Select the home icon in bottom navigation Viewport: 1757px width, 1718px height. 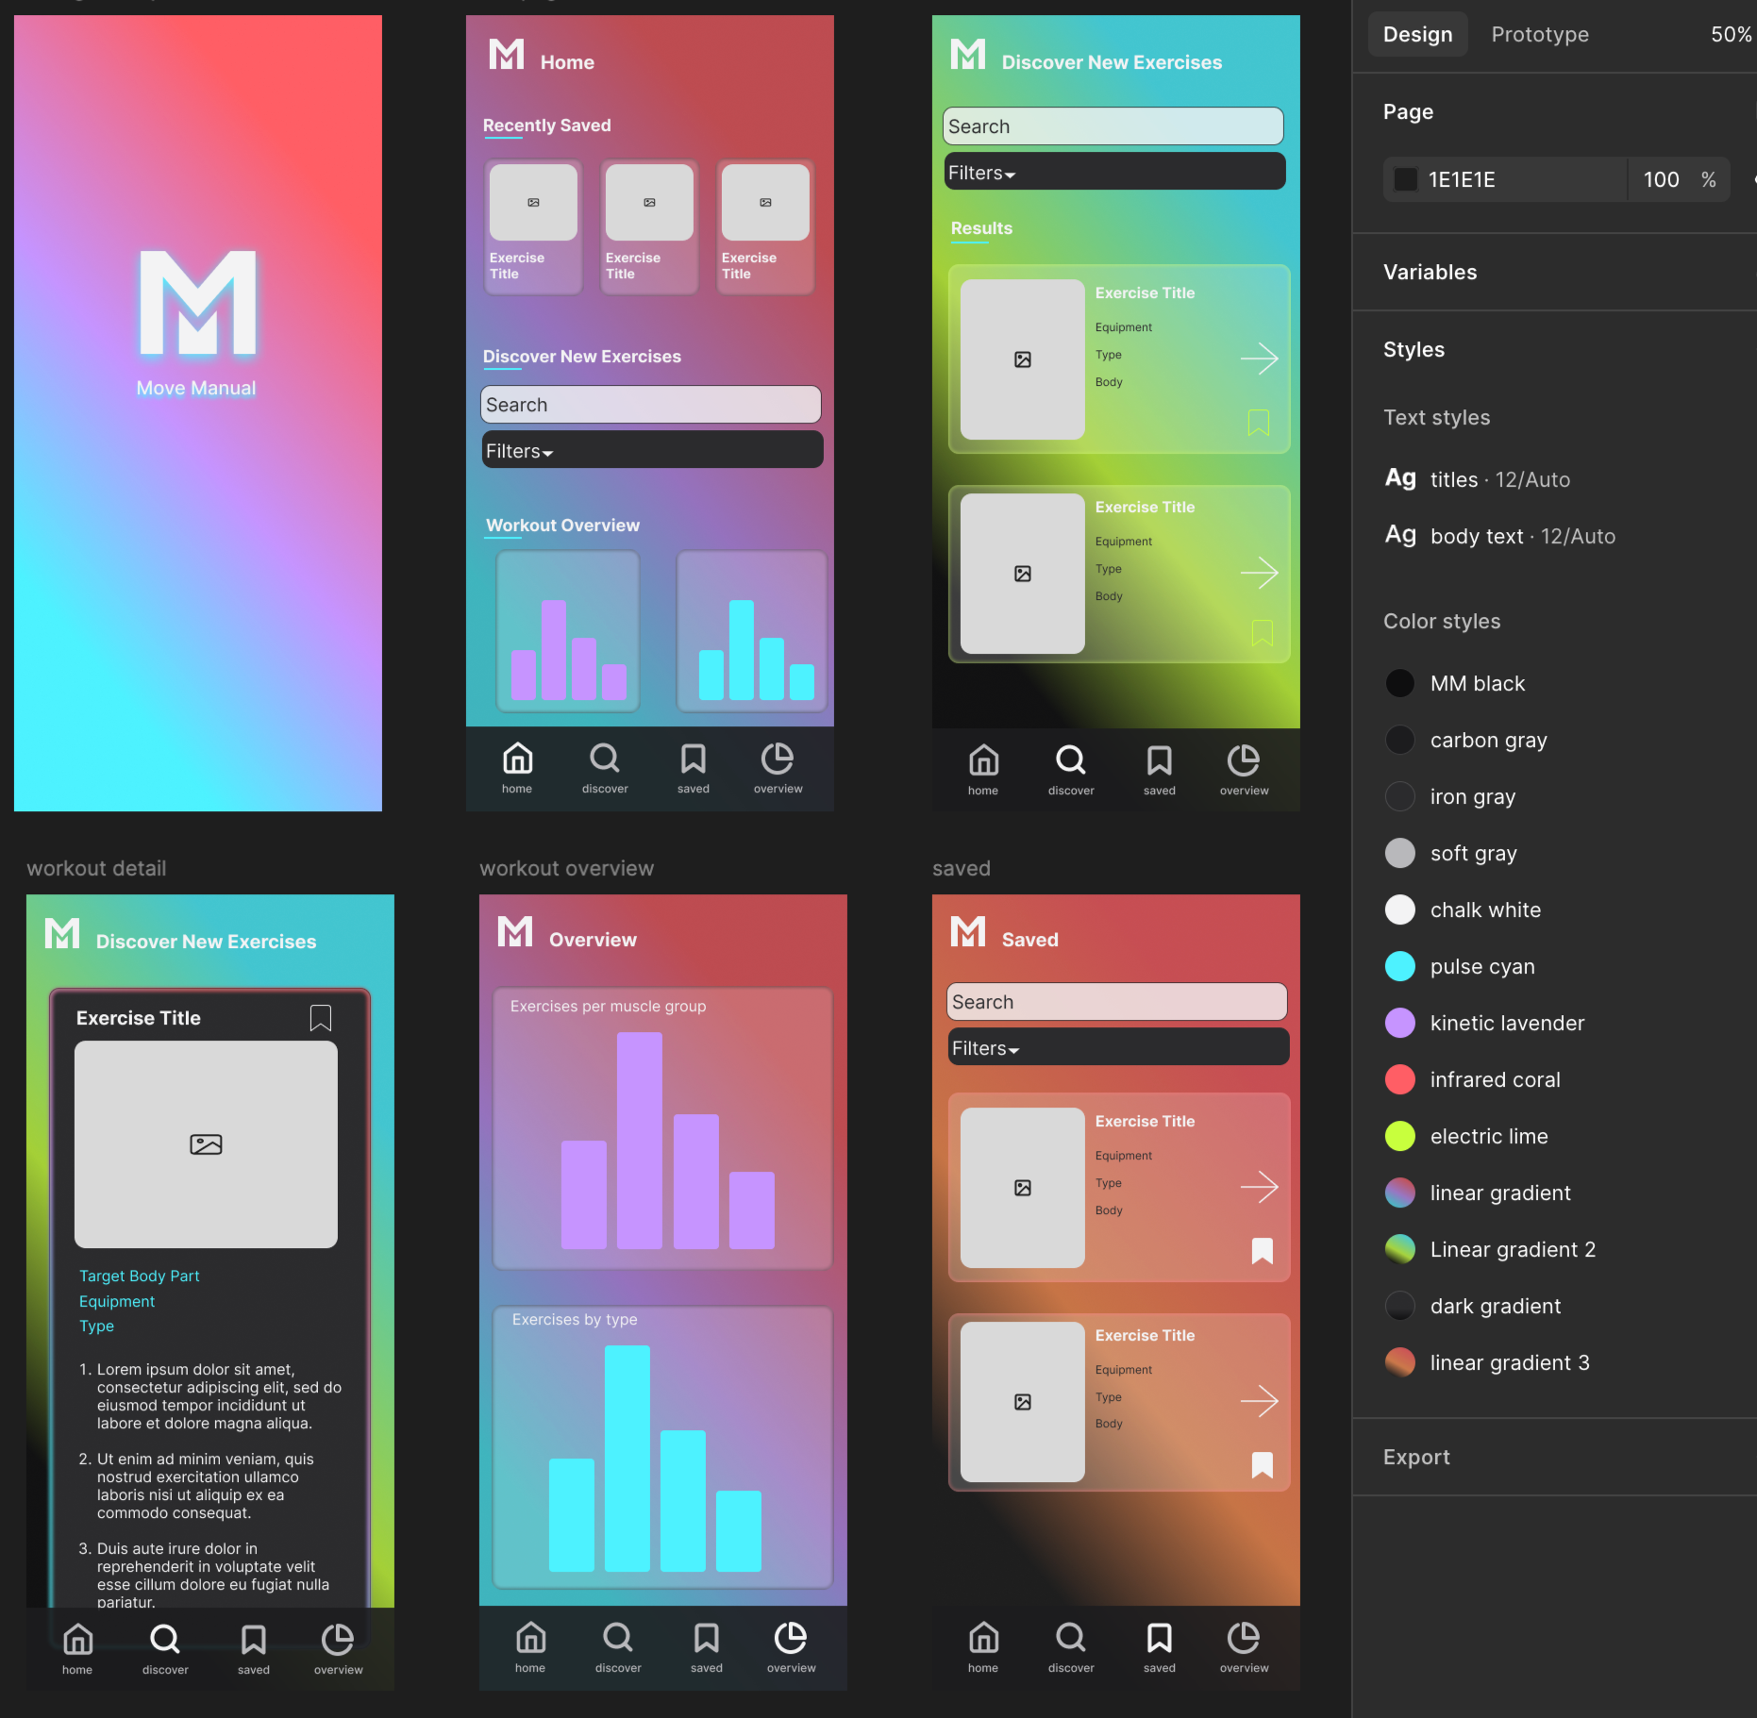[x=517, y=759]
